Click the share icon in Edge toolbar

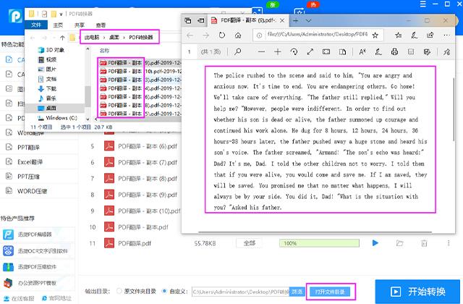pyautogui.click(x=430, y=35)
